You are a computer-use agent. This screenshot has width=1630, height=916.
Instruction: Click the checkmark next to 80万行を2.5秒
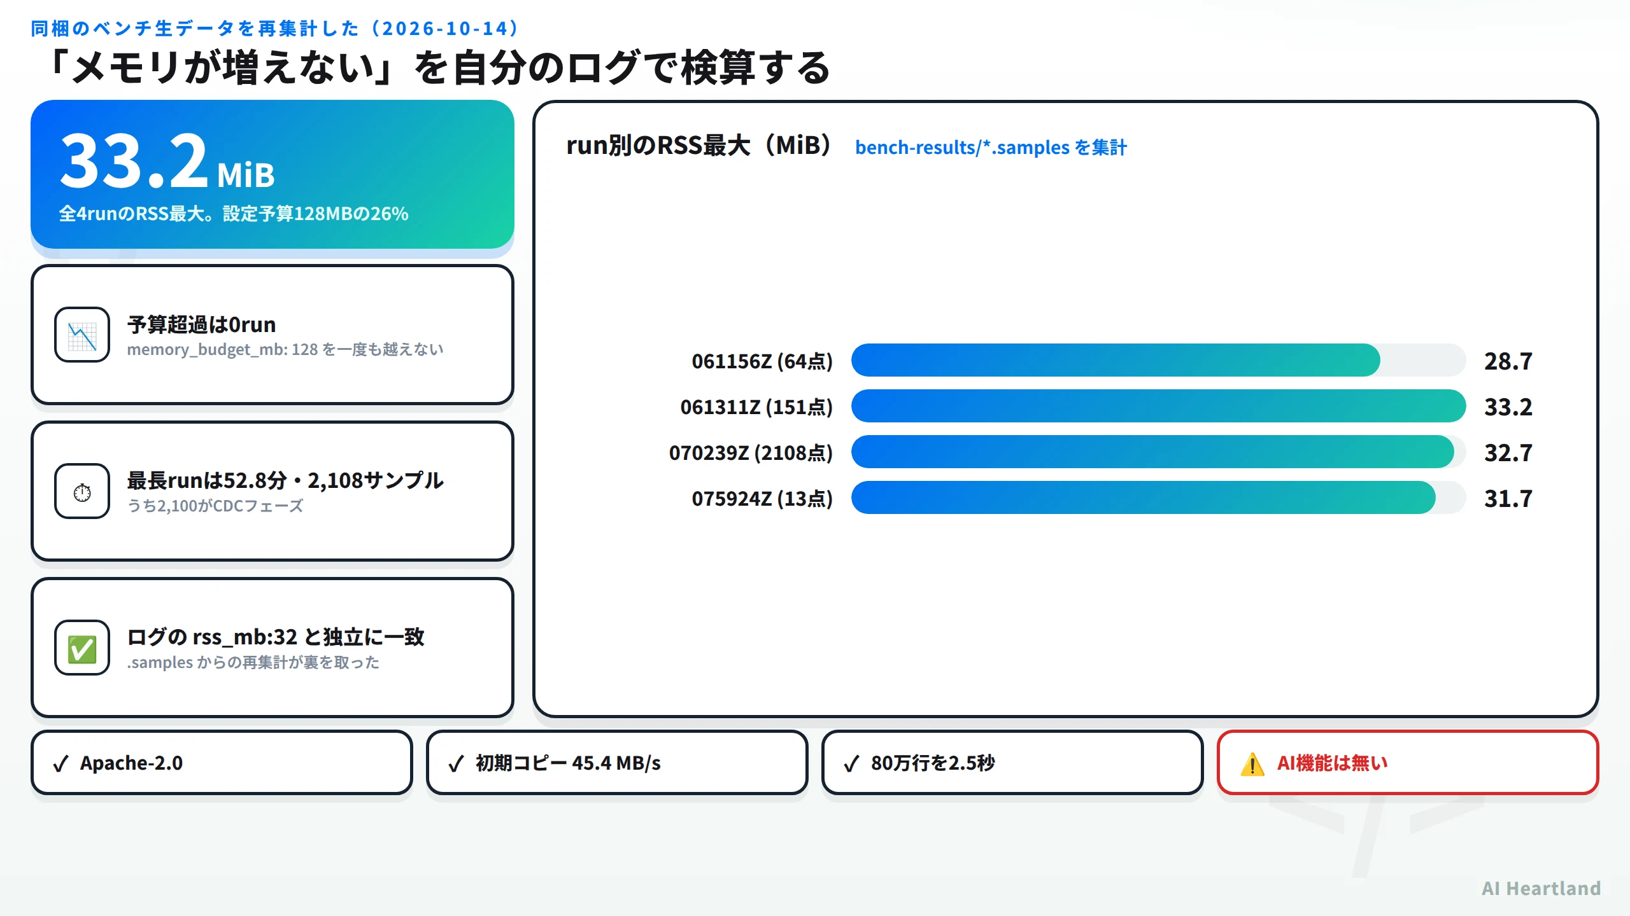tap(851, 763)
